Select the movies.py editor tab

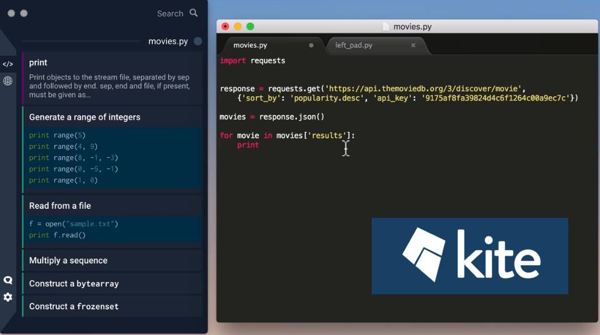point(250,45)
